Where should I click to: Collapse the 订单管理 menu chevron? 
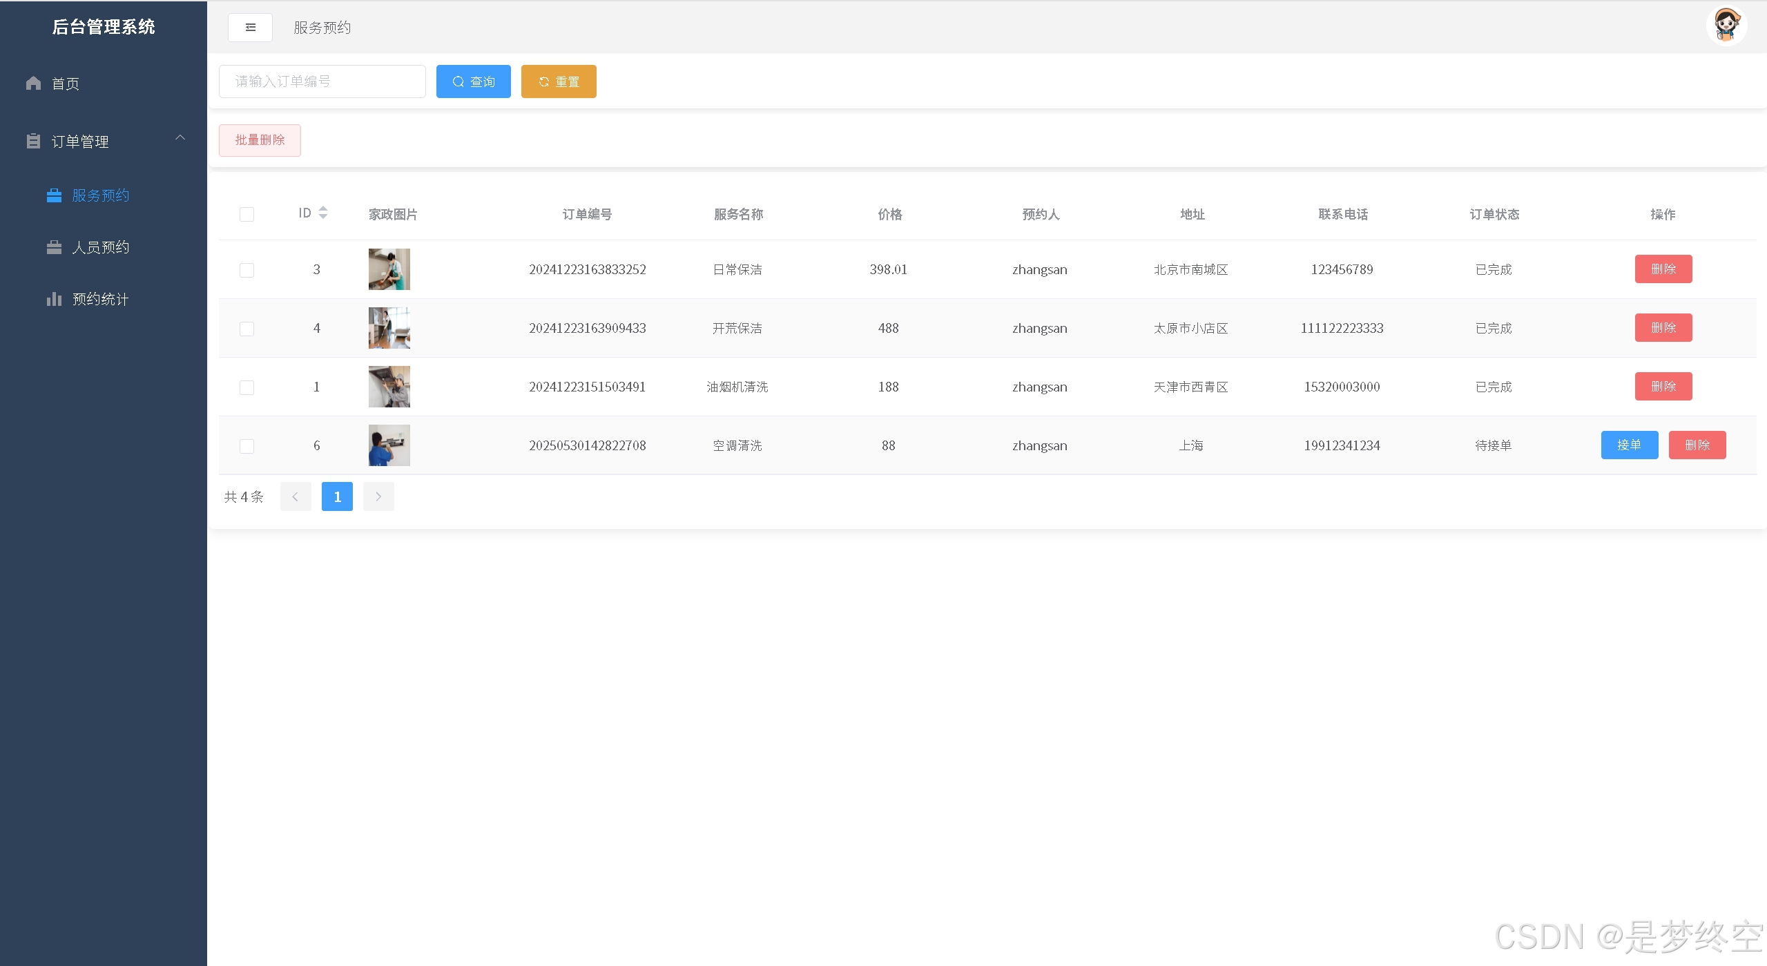click(x=180, y=138)
